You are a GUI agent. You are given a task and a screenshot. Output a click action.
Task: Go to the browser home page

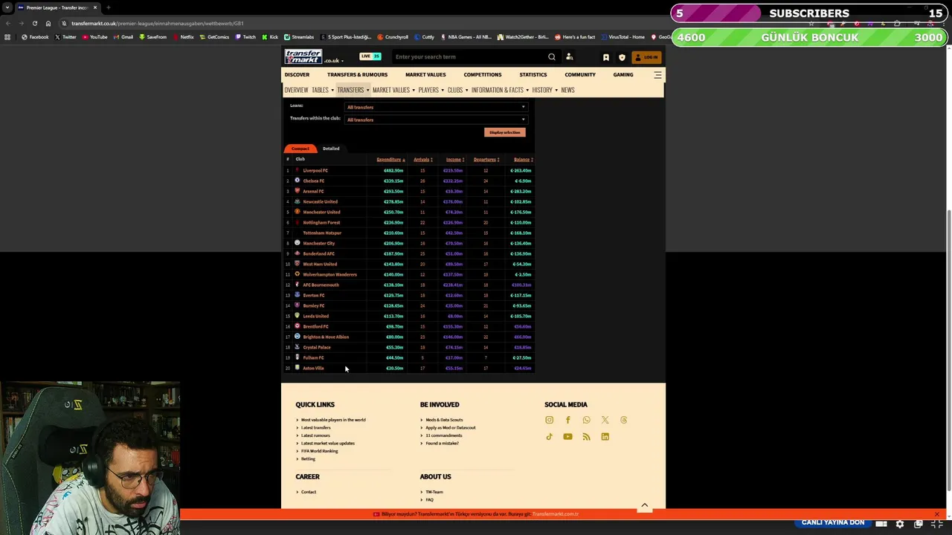pos(48,23)
